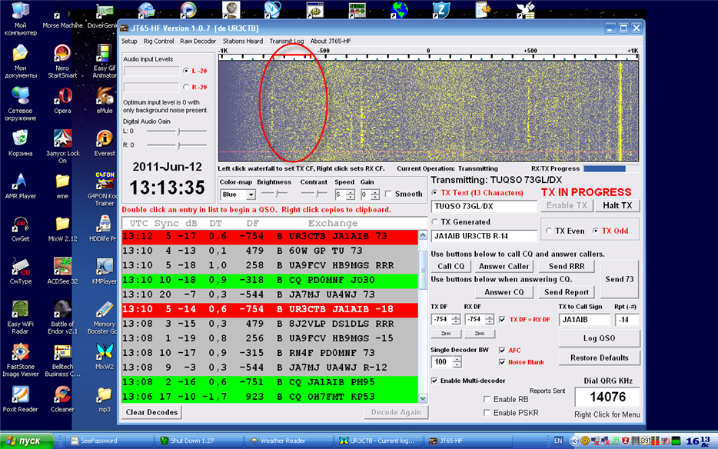This screenshot has width=718, height=449.
Task: Toggle Enable Multi-decoder checkbox
Action: [x=434, y=381]
